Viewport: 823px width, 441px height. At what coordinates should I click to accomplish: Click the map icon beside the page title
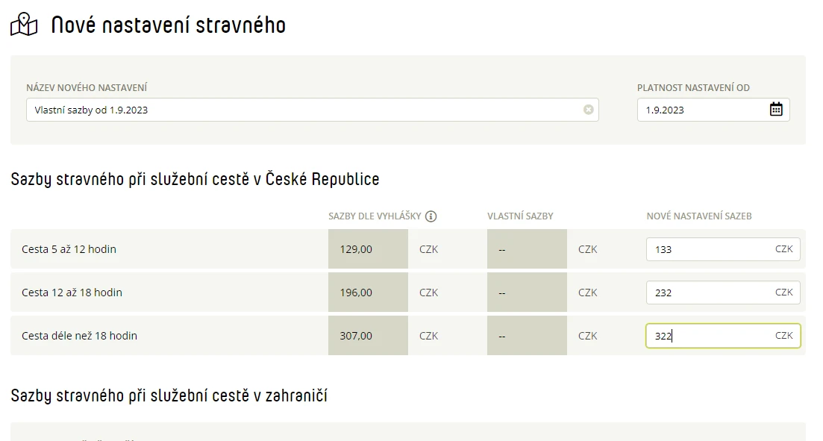click(x=24, y=25)
